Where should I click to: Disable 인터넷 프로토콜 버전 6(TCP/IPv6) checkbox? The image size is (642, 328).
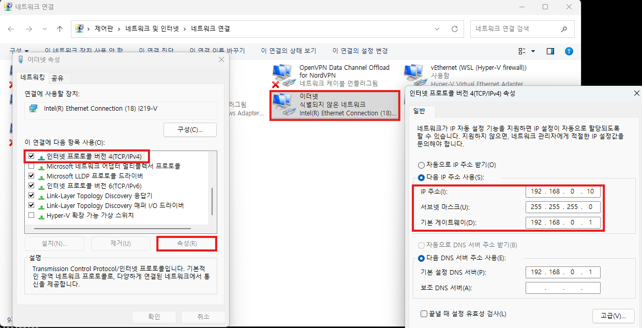point(31,186)
